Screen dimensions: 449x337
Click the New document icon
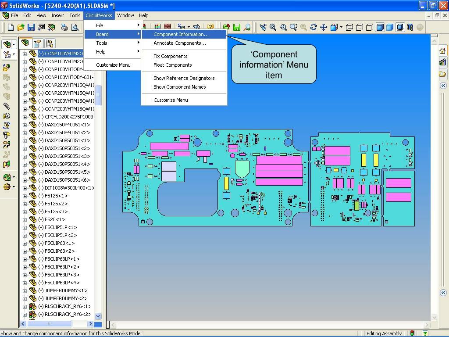(x=11, y=27)
